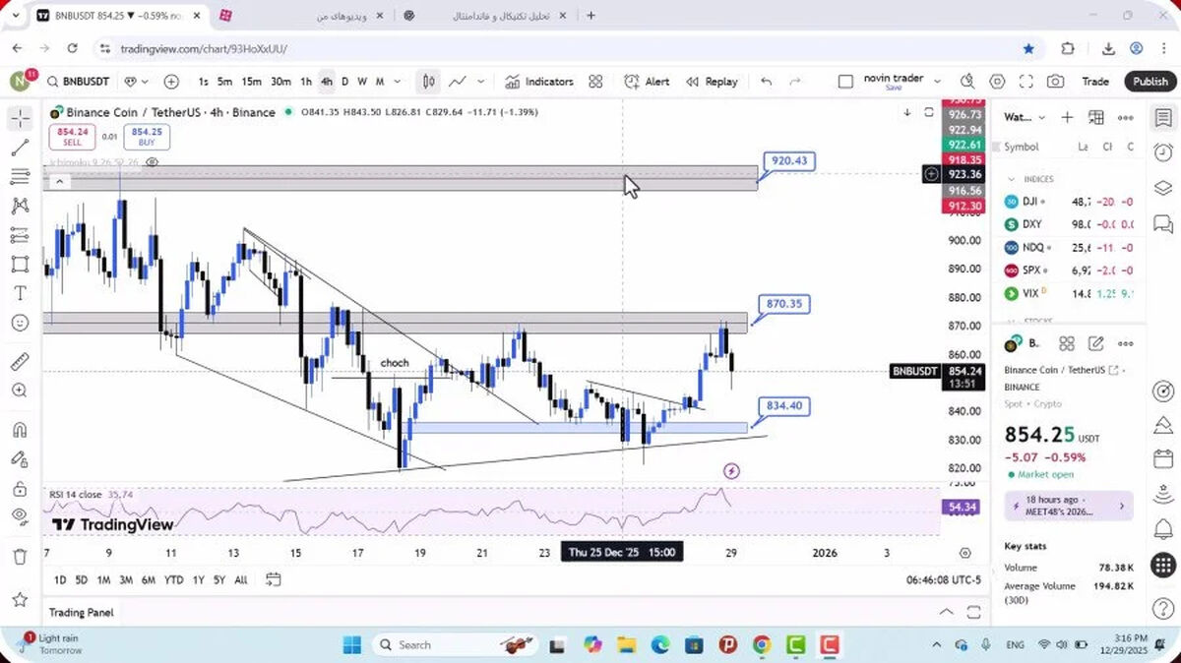Click the 854.24 SELL button

point(72,137)
